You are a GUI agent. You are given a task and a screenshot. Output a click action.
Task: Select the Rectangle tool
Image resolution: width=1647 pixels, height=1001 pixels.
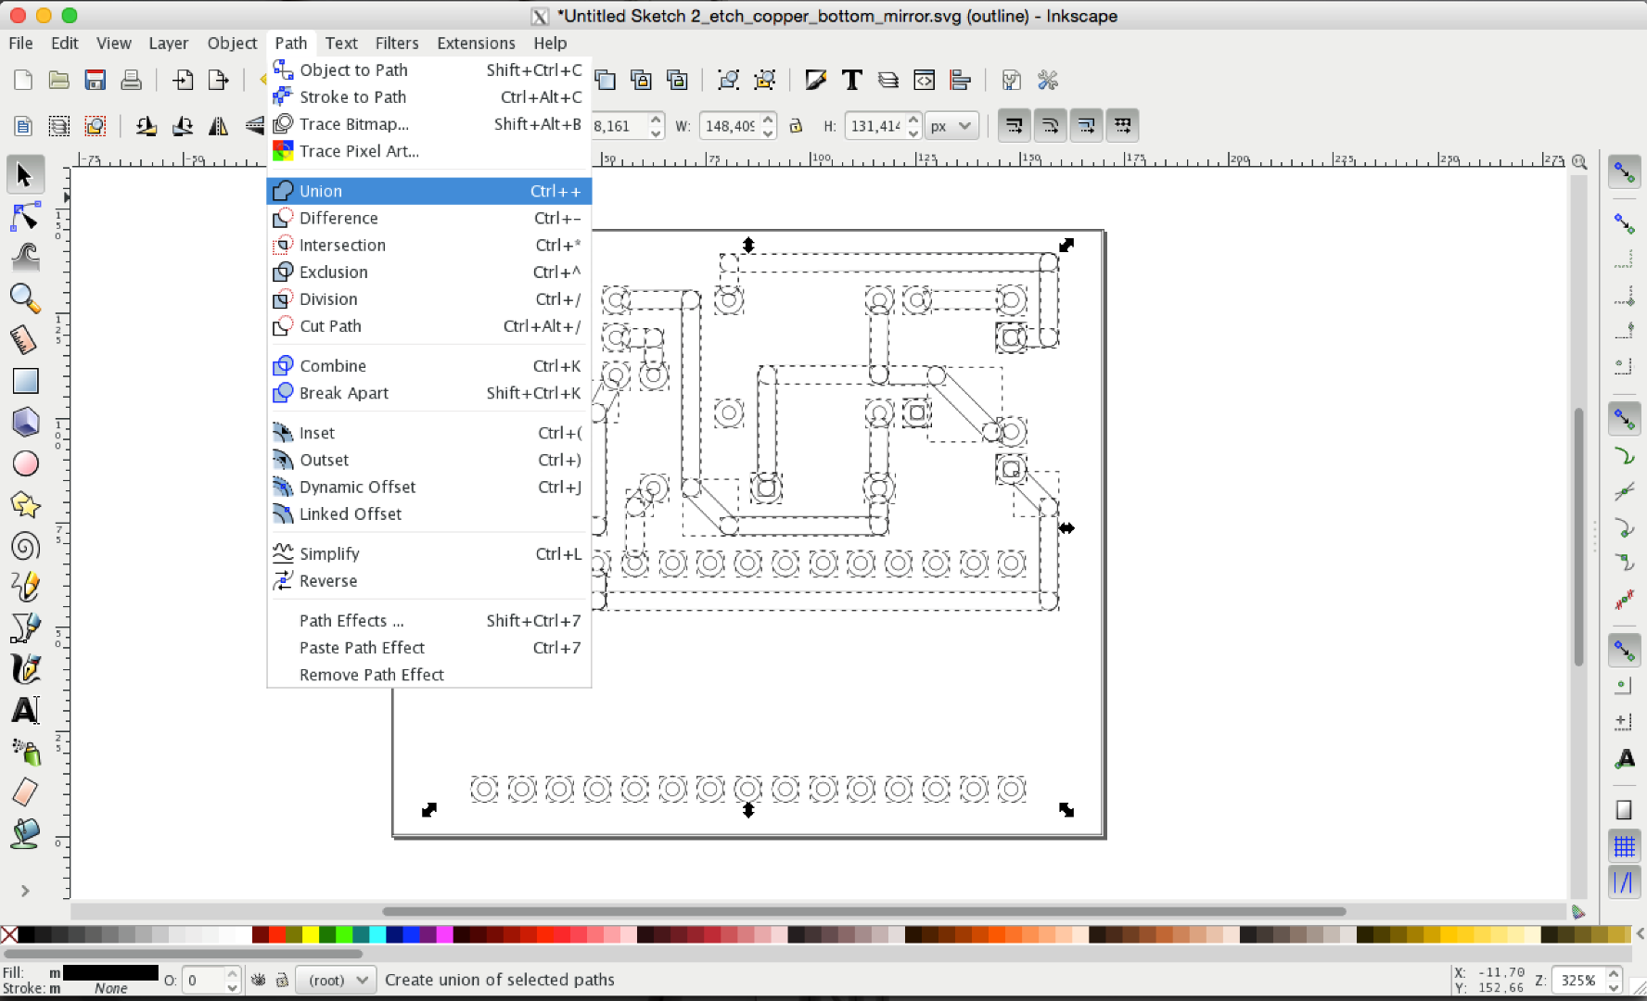[x=25, y=381]
